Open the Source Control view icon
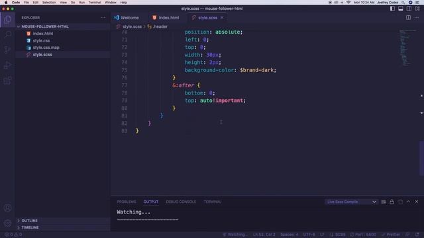Viewport: 424px width, 238px height. tap(7, 50)
